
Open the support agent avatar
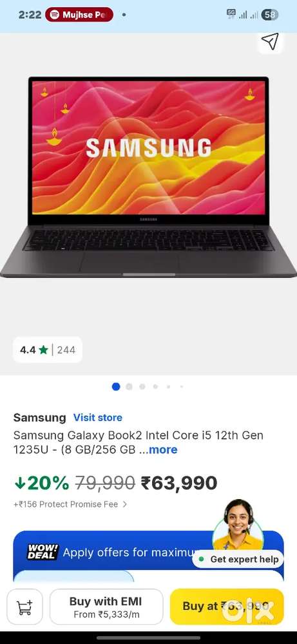238,525
